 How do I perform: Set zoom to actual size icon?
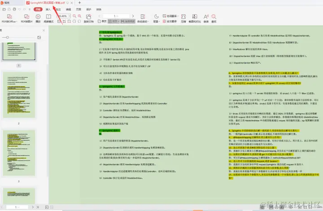(59, 21)
